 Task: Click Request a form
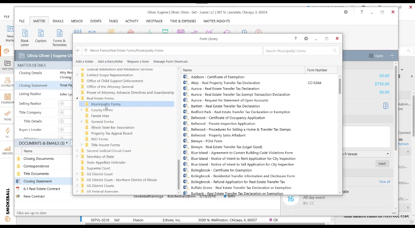138,62
